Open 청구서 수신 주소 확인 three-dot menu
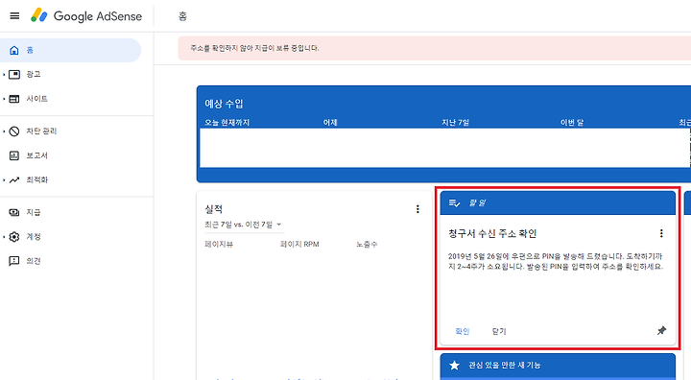 point(661,233)
